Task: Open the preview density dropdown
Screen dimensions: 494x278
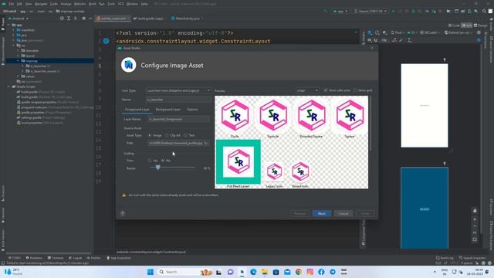Action: point(307,90)
